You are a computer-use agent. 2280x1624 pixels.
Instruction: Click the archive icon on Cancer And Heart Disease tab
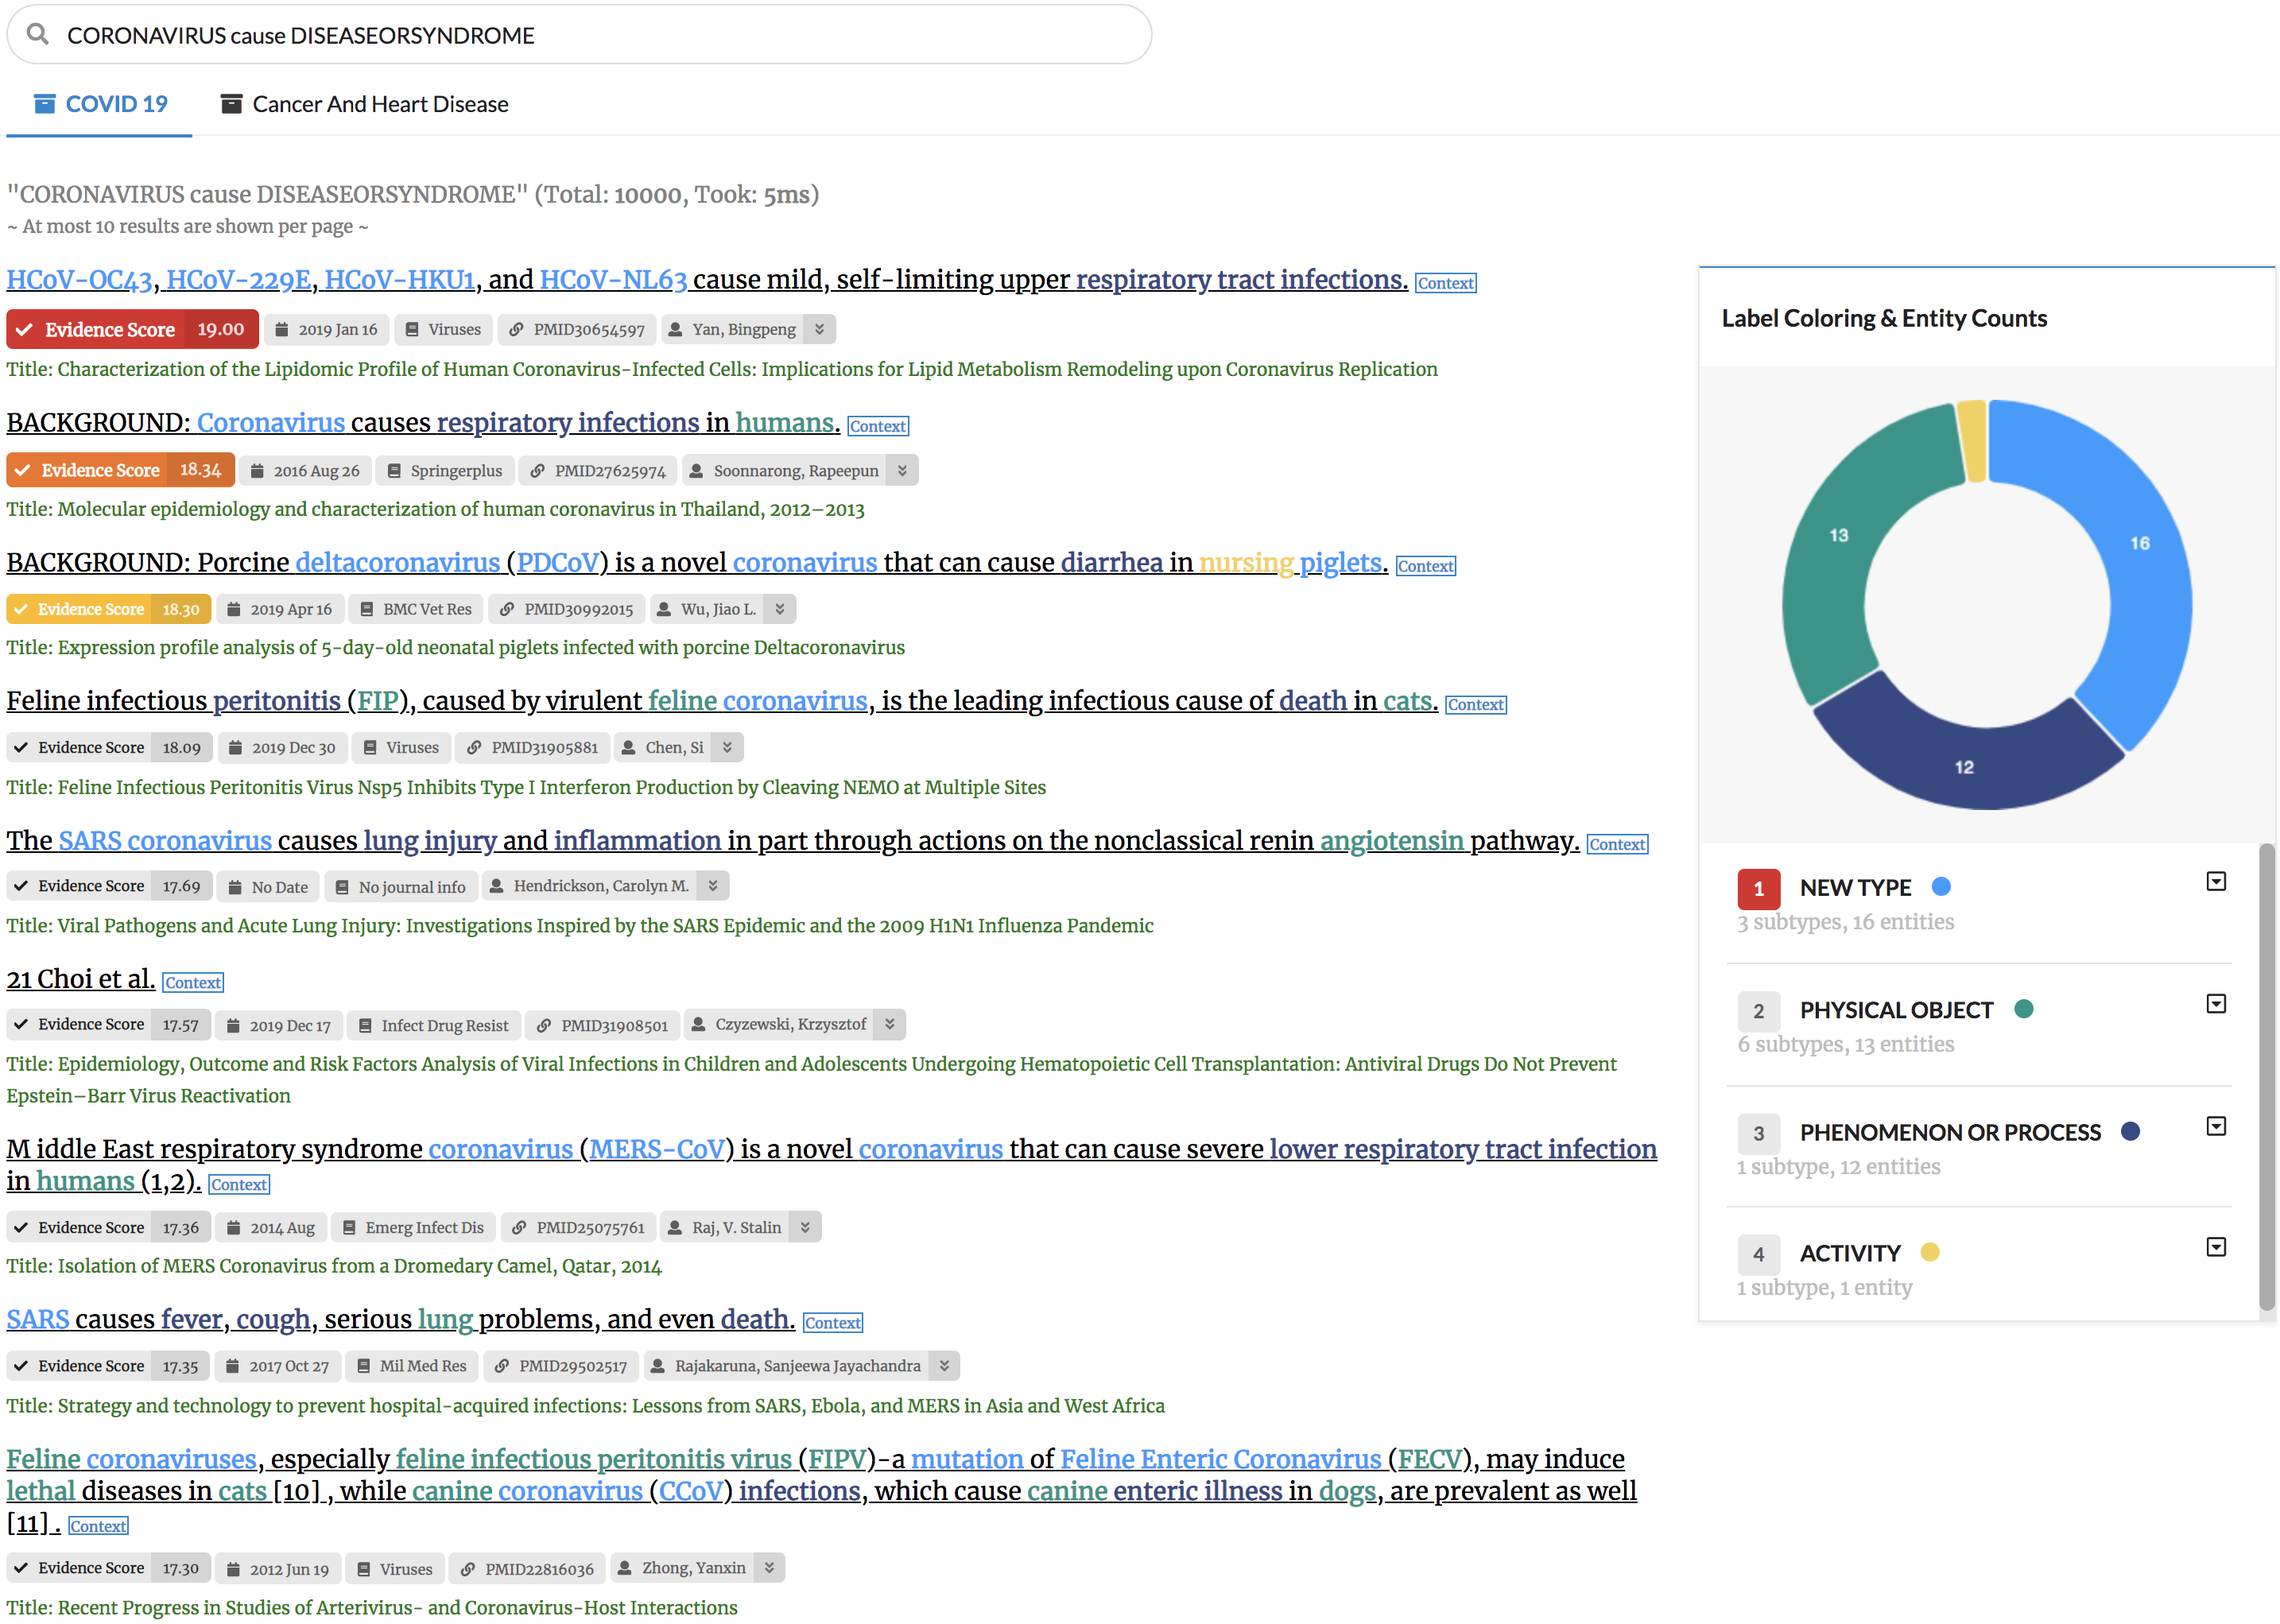[231, 104]
